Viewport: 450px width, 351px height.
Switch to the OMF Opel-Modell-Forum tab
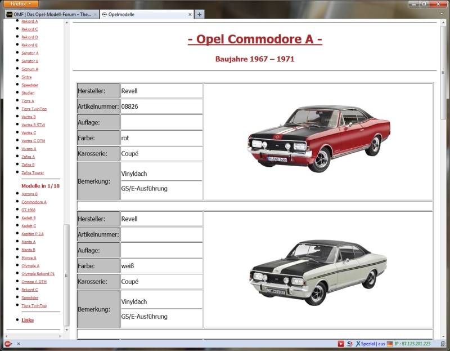coord(51,14)
